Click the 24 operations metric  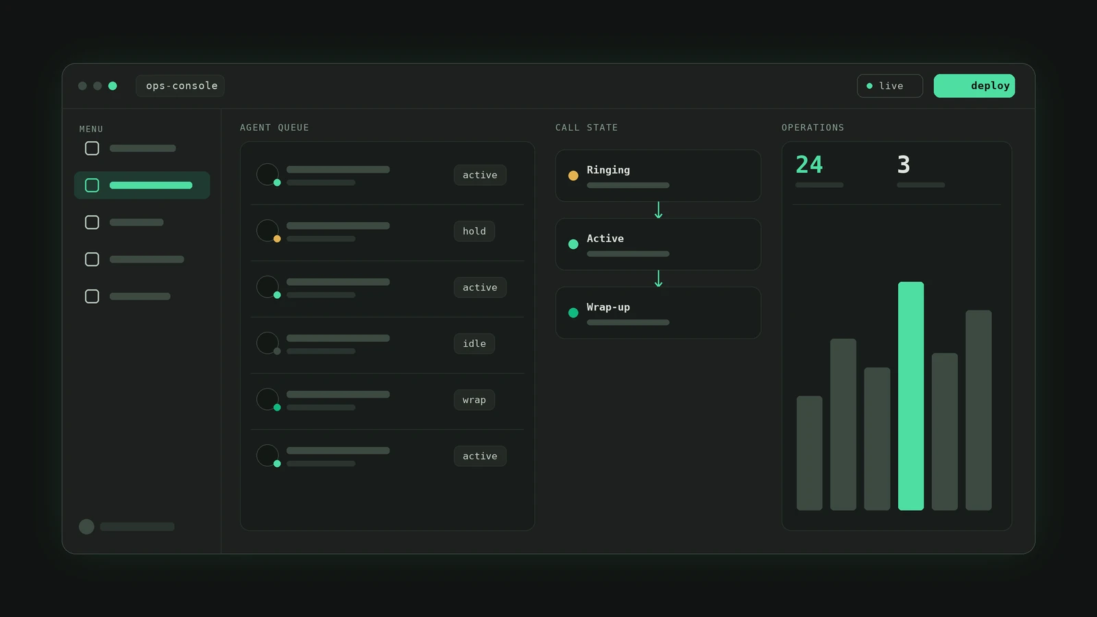coord(809,165)
